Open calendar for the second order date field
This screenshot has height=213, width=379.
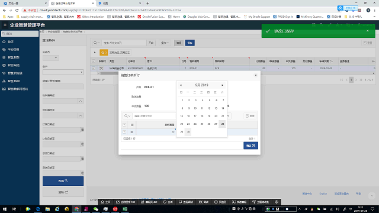(x=82, y=144)
